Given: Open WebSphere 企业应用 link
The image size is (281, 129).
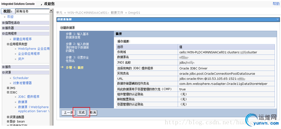Looking at the screenshot, I should tap(34, 49).
